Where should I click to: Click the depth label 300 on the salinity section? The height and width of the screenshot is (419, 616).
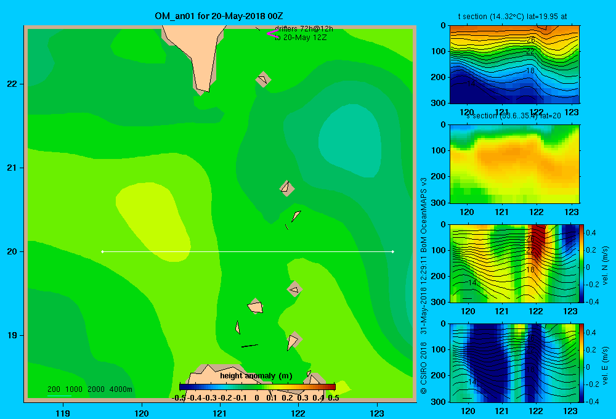tap(439, 203)
